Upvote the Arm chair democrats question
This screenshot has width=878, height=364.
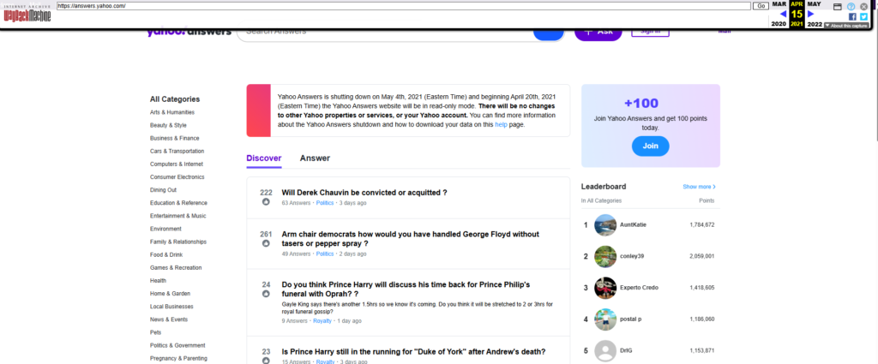click(x=266, y=243)
